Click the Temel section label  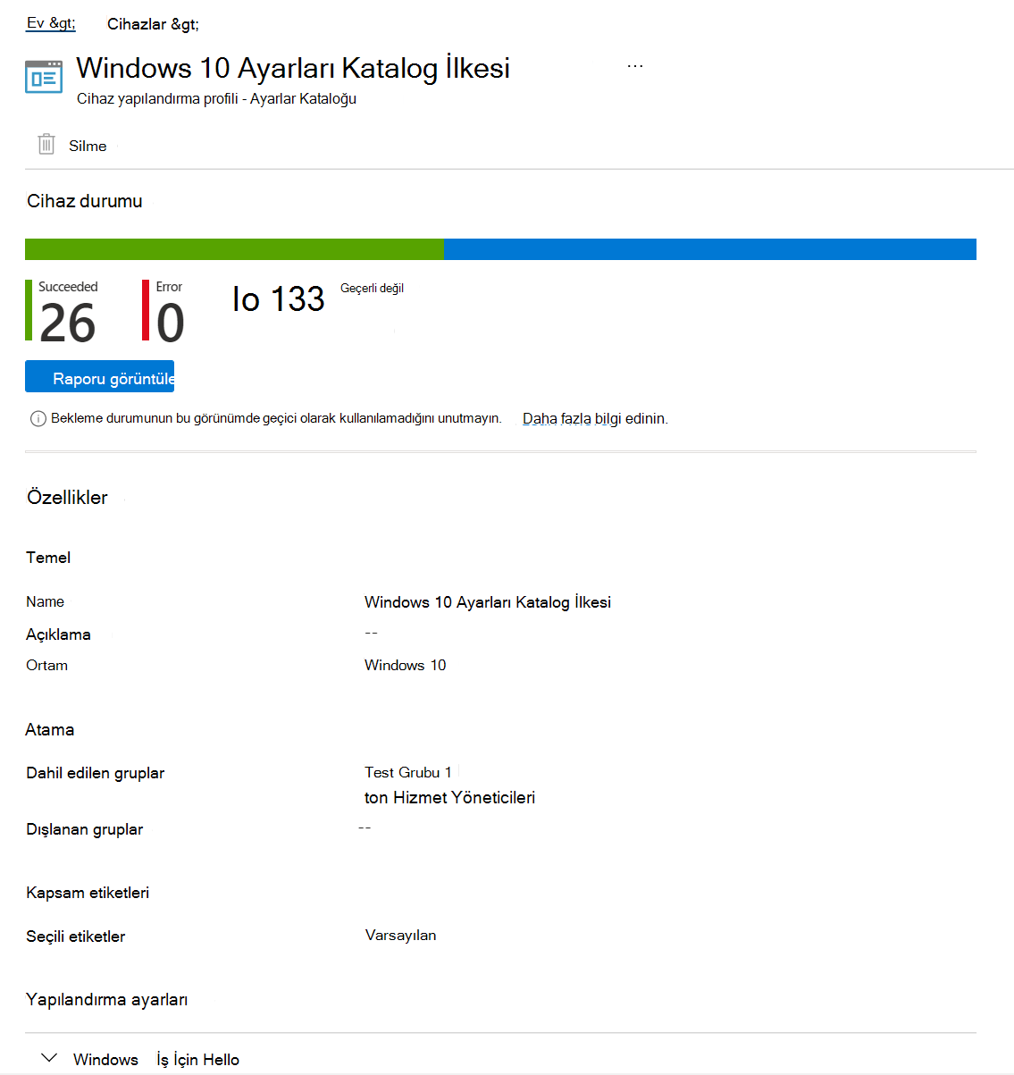click(48, 558)
